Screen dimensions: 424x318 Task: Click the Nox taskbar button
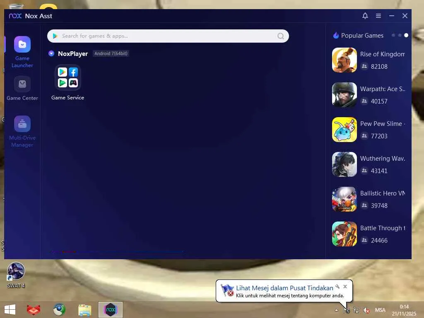(110, 310)
